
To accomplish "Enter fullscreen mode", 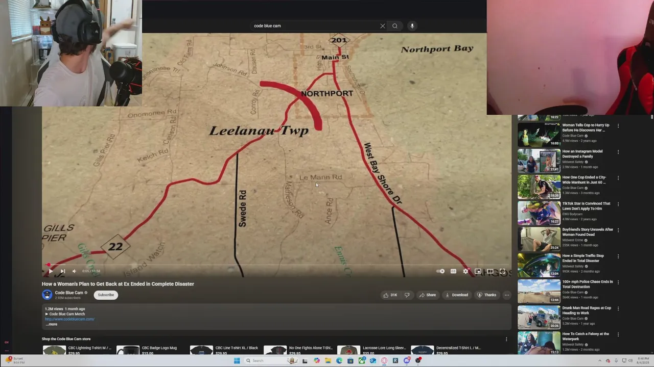I will pos(502,271).
